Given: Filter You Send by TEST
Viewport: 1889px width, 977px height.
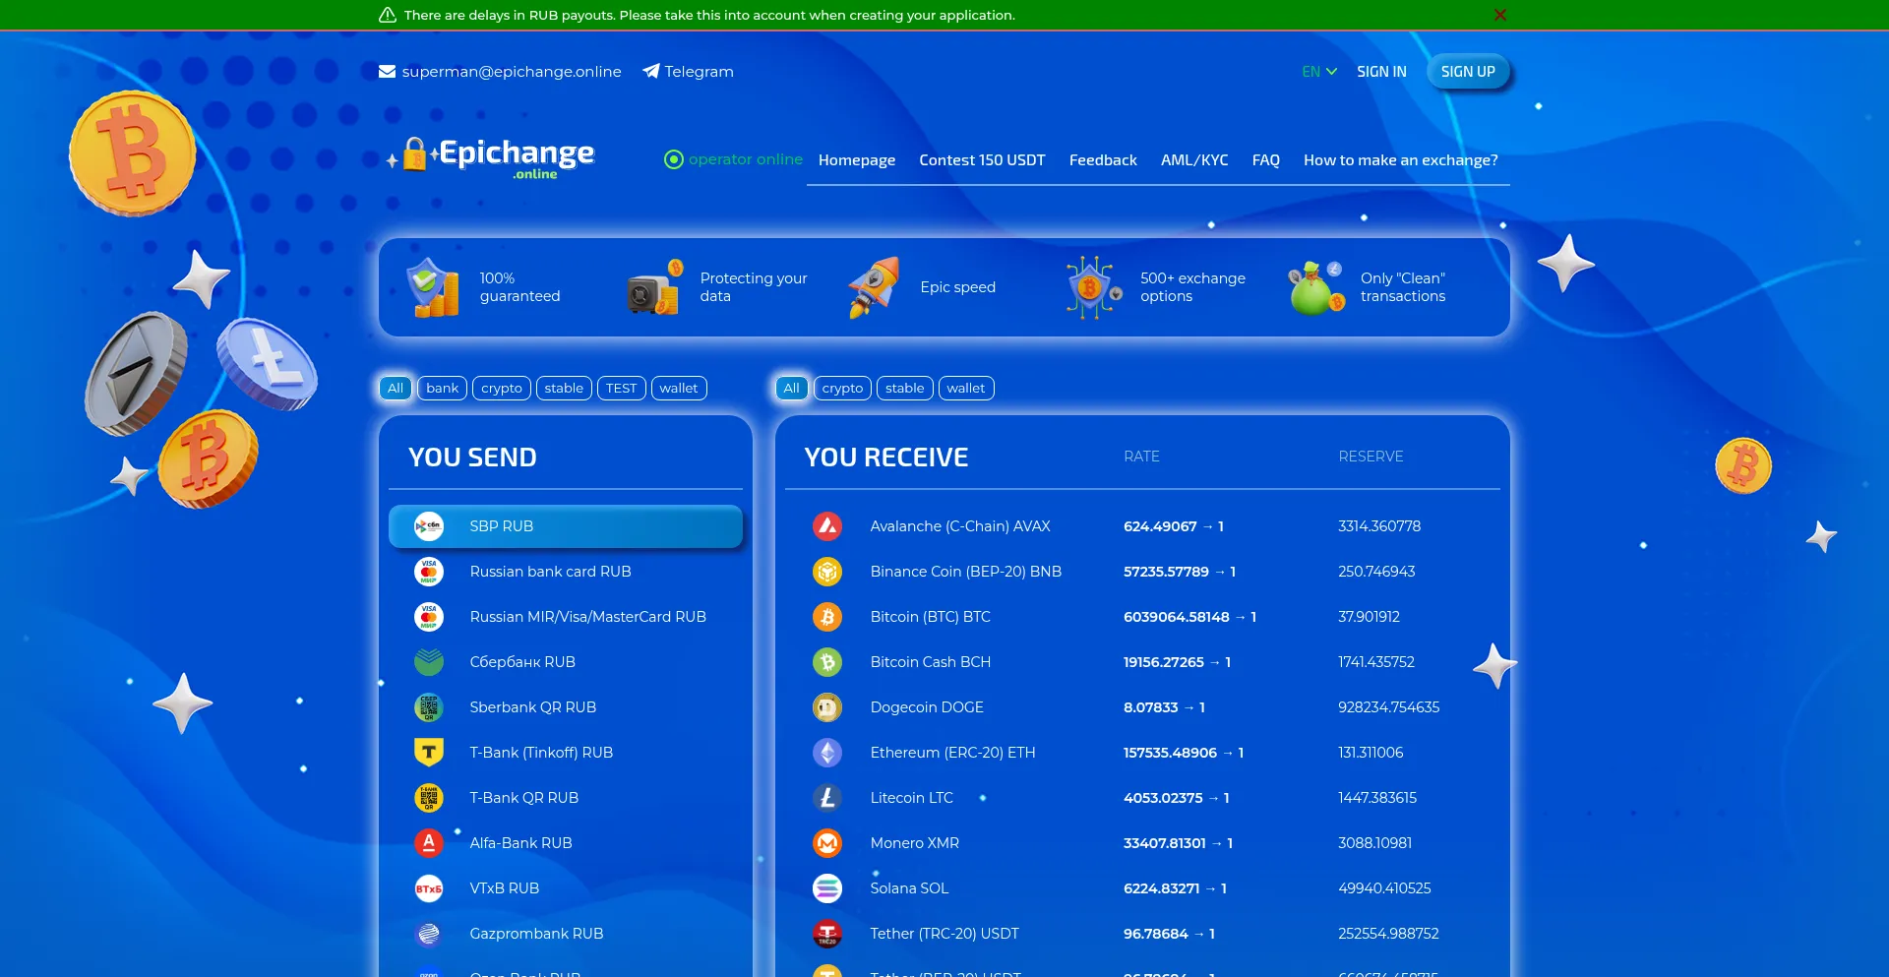Looking at the screenshot, I should point(621,389).
